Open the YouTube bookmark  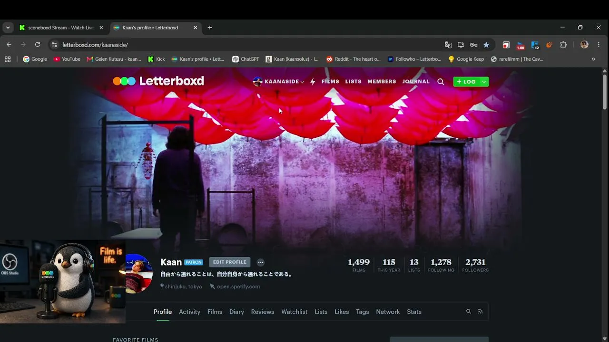(67, 59)
